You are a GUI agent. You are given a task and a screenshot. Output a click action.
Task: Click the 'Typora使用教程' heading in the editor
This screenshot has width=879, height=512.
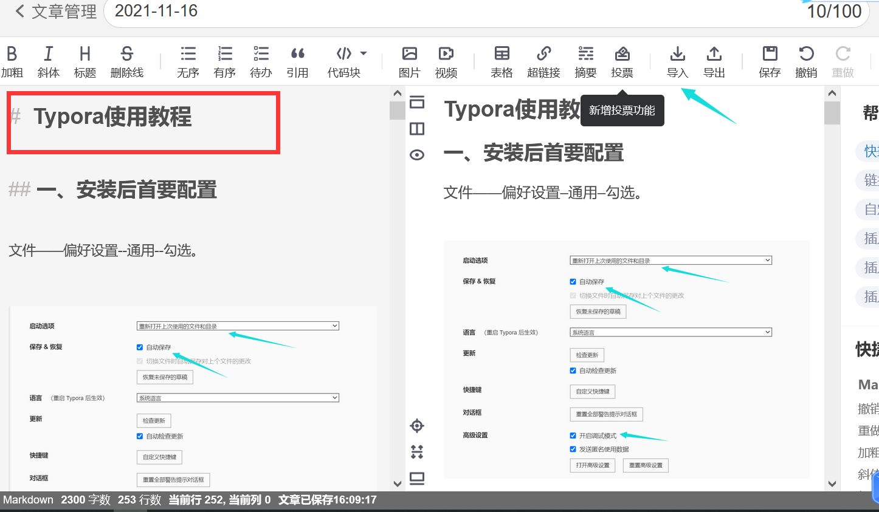[112, 117]
